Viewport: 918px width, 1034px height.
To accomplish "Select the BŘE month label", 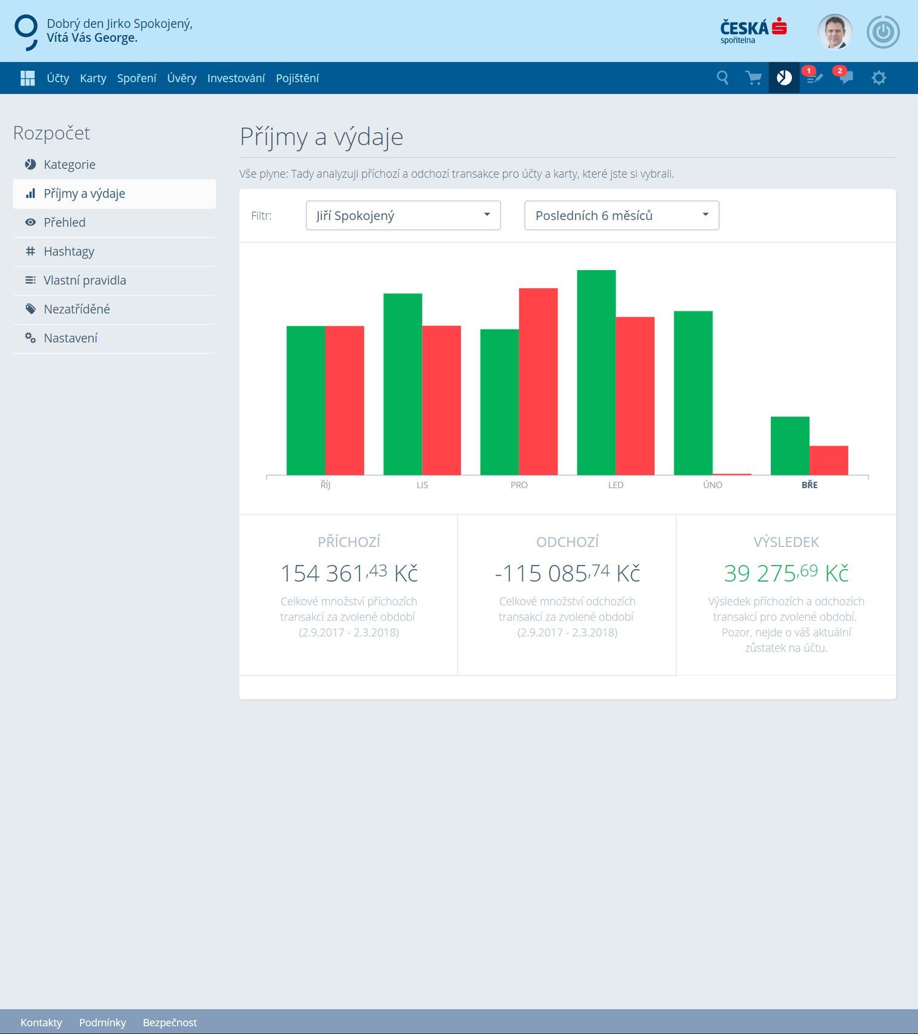I will pos(810,485).
